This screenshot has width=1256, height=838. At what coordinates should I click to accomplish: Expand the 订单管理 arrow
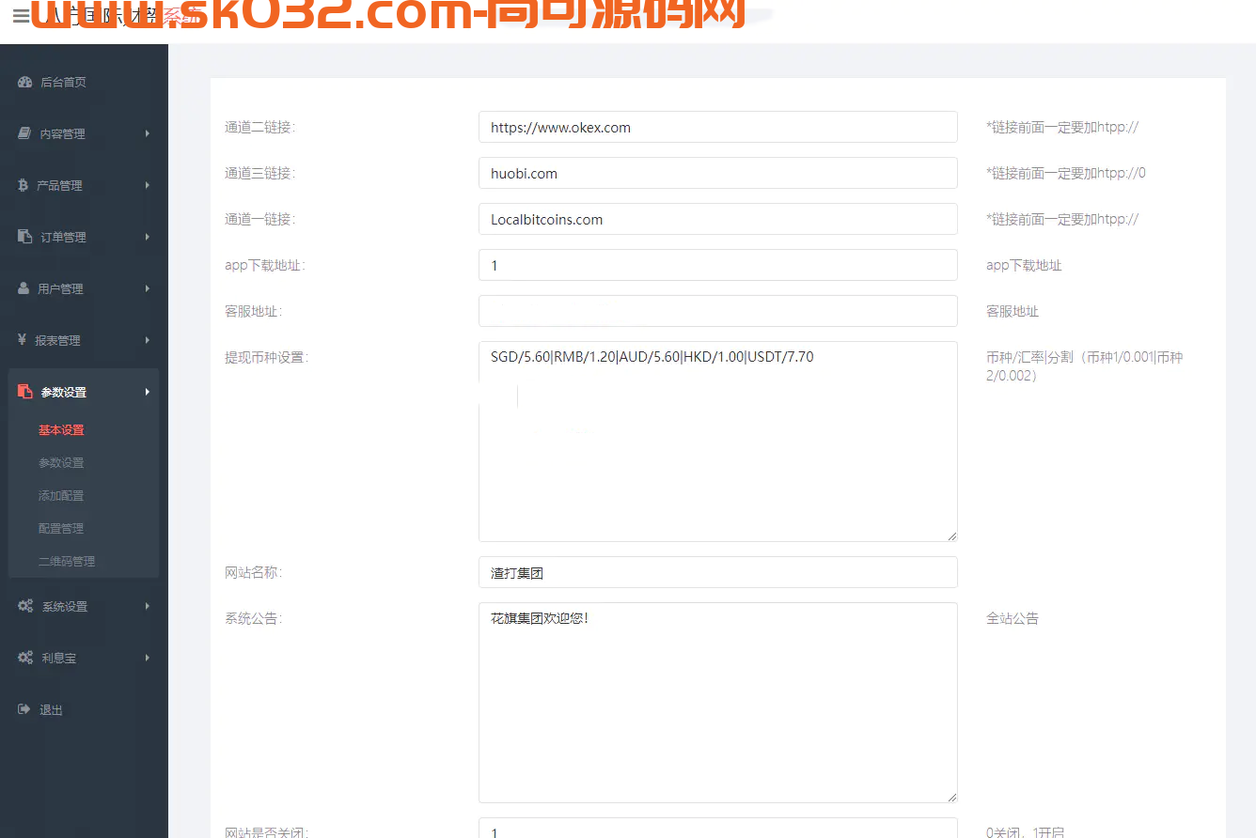click(148, 237)
